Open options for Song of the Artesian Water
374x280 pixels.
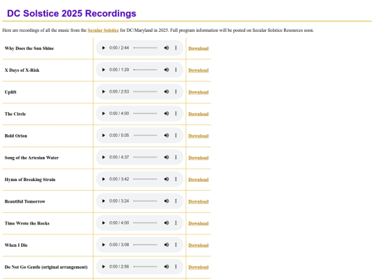176,158
